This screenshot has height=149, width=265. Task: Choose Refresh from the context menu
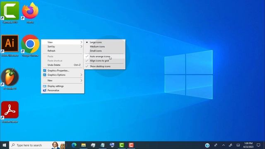(x=63, y=50)
